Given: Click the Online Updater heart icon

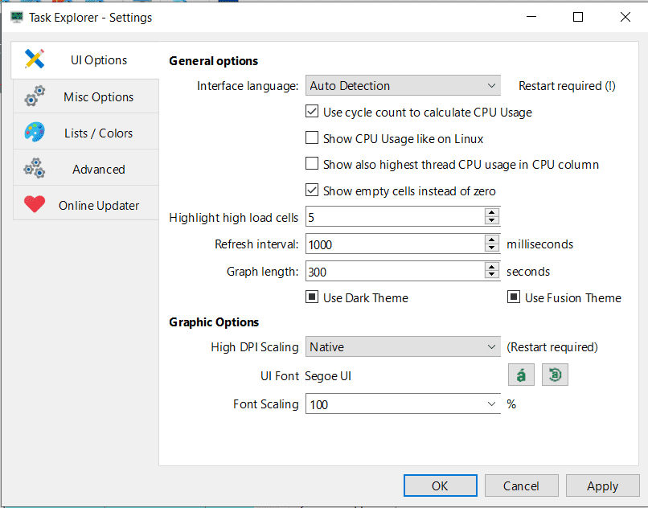Looking at the screenshot, I should (35, 205).
